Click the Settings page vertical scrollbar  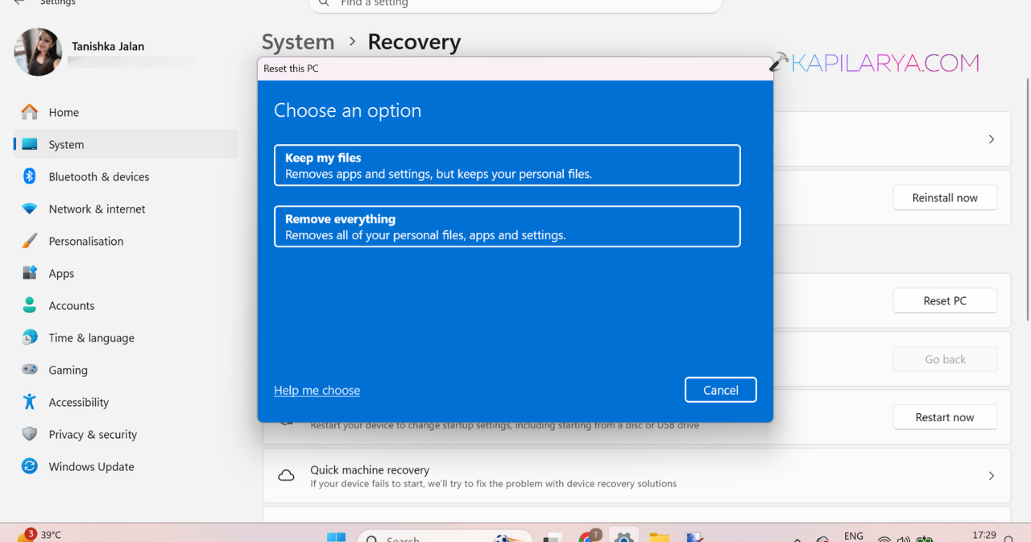click(x=1027, y=200)
